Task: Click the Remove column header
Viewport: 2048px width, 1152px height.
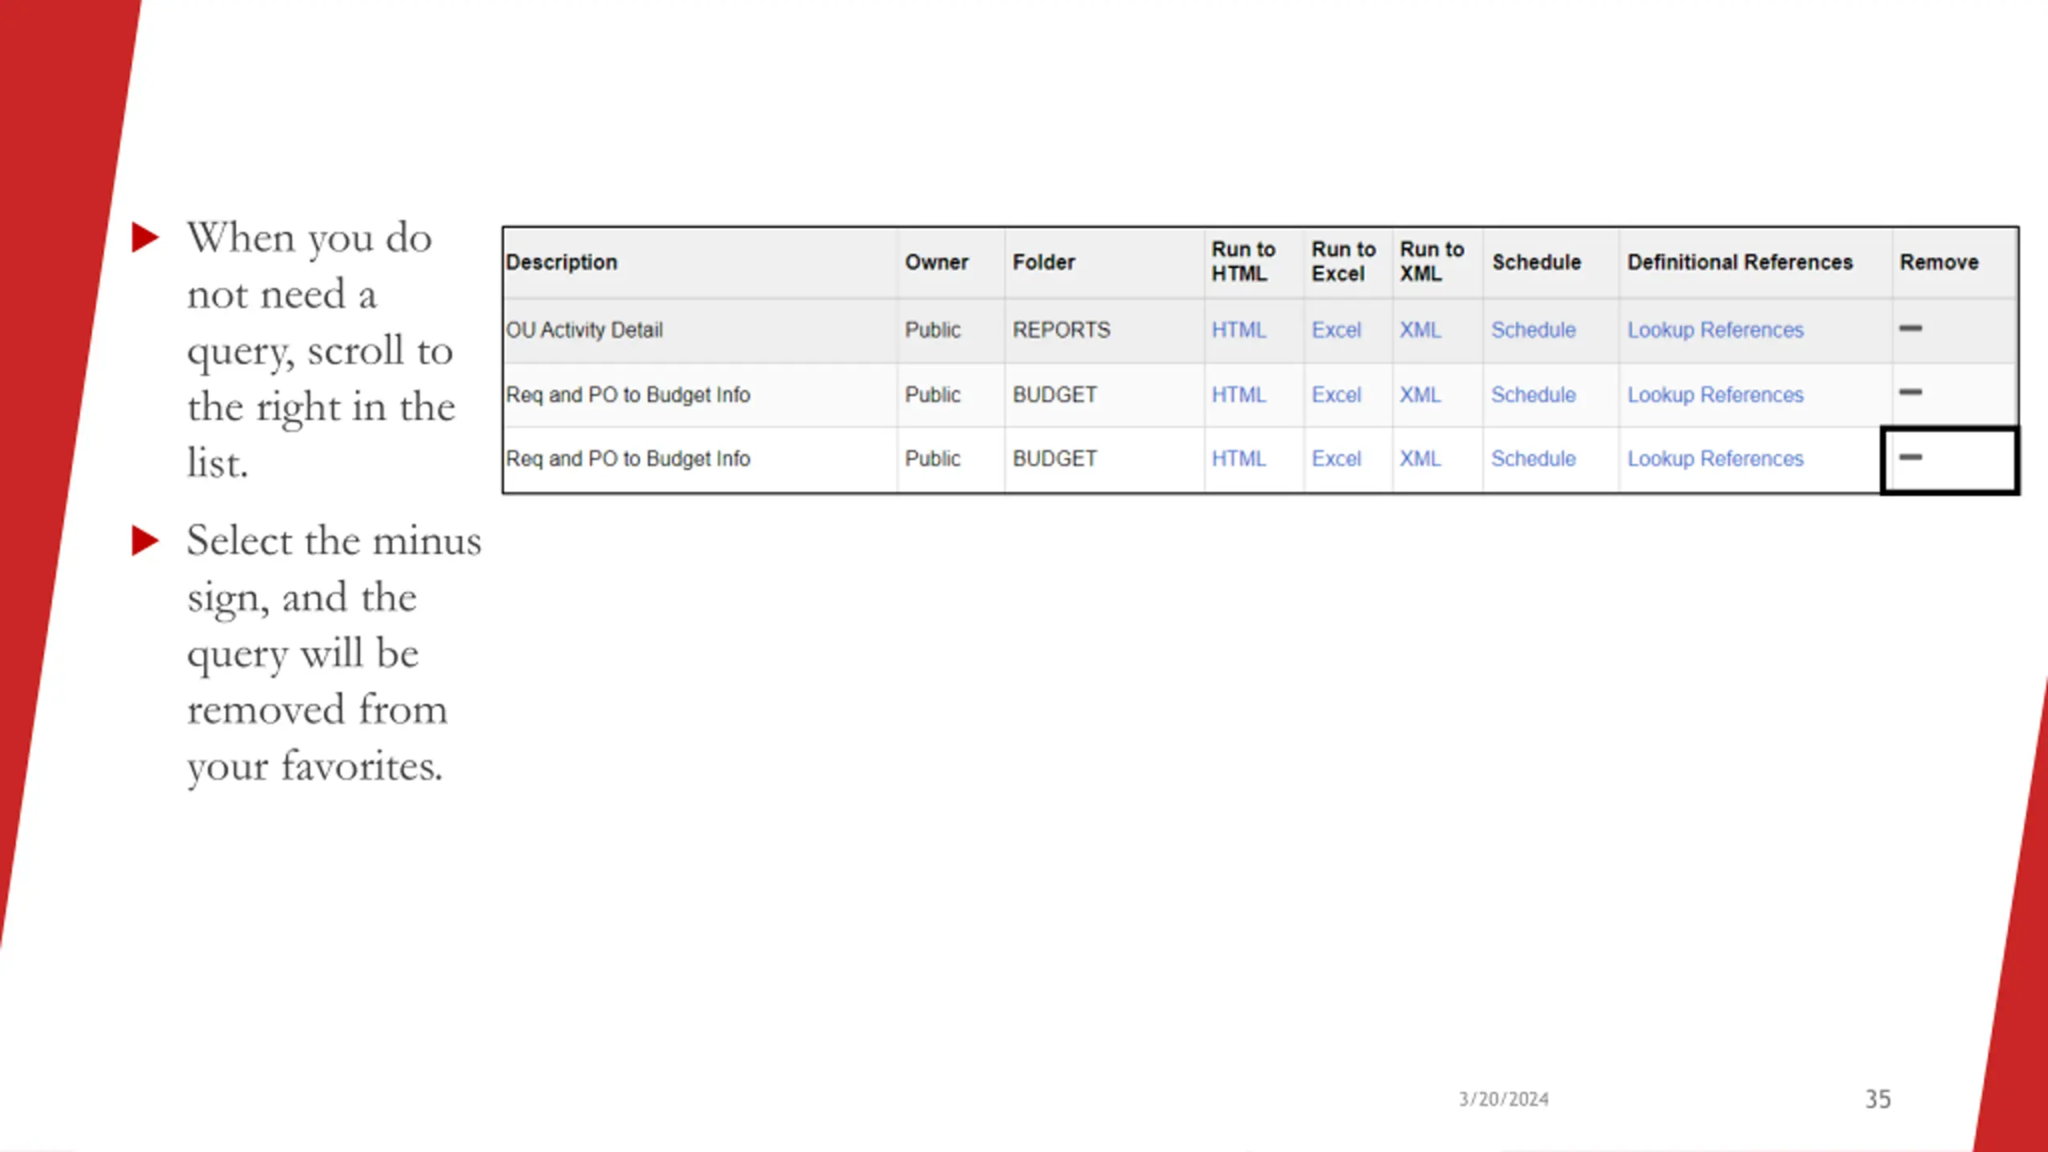Action: click(1938, 262)
